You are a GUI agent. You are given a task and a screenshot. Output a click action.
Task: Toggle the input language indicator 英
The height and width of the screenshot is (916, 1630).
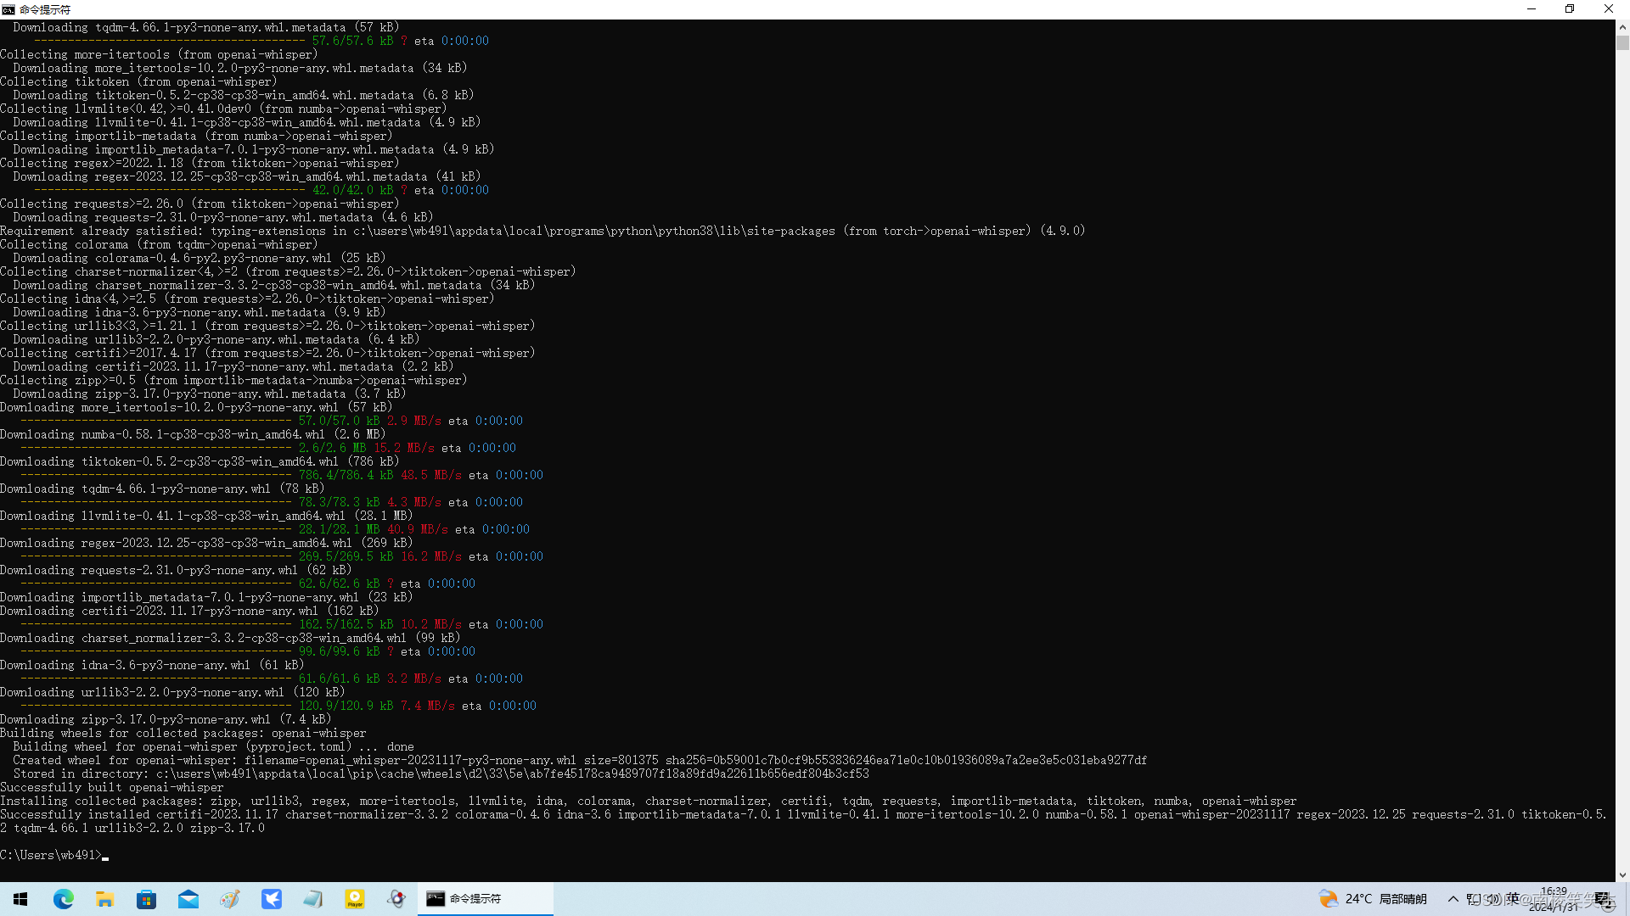pyautogui.click(x=1513, y=898)
